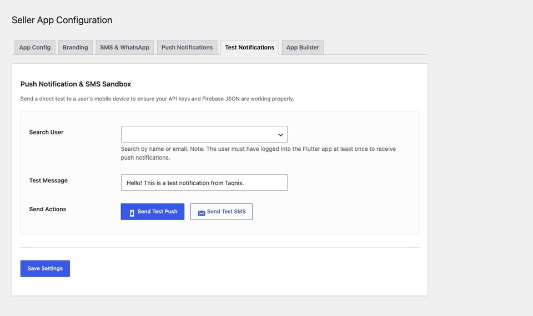The height and width of the screenshot is (316, 533).
Task: Click the Send Actions label
Action: (48, 209)
